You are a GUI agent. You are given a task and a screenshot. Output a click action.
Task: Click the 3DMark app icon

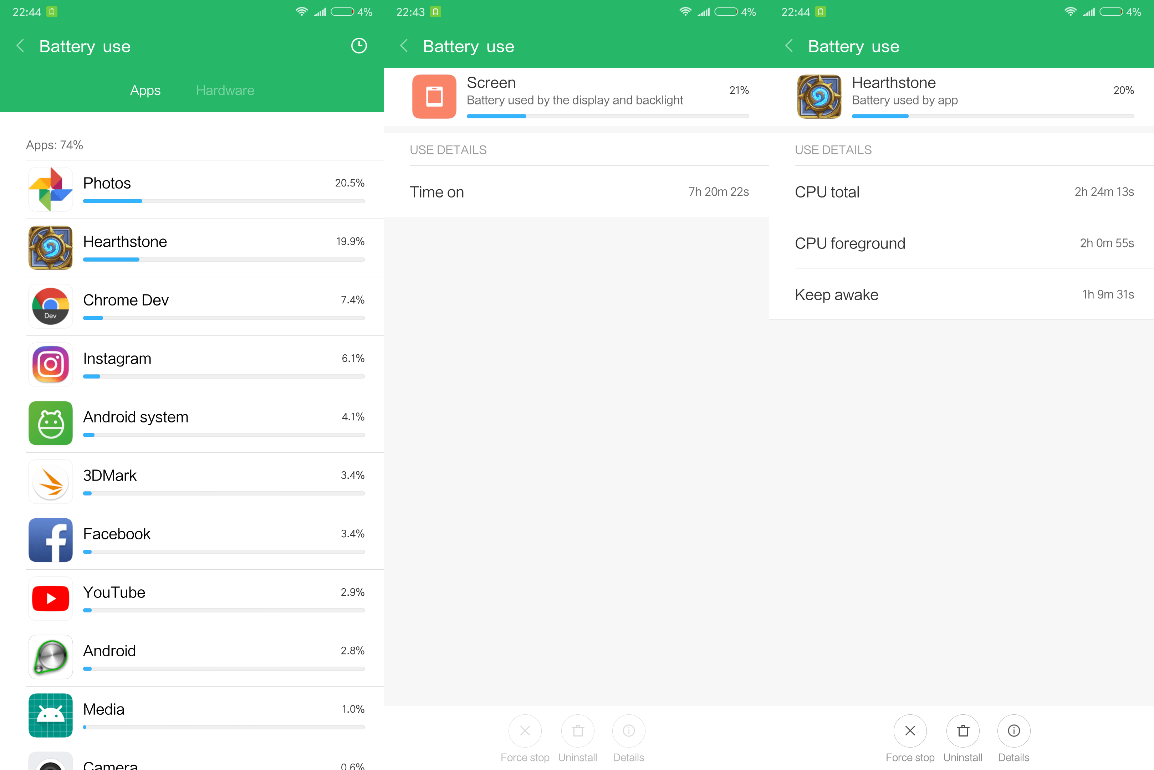50,481
